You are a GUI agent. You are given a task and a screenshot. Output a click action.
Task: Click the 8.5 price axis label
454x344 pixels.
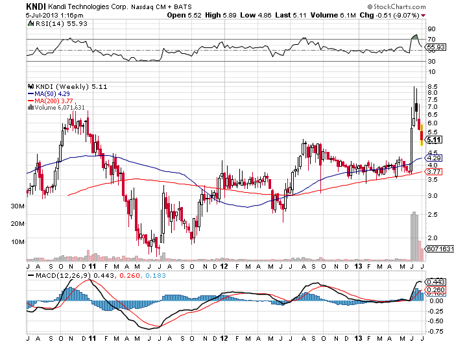[432, 86]
